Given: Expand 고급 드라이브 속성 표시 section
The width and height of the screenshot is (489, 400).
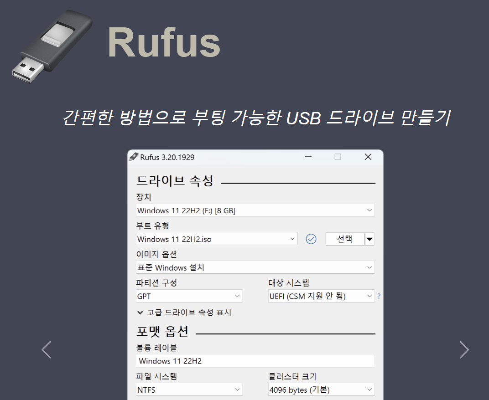Looking at the screenshot, I should tap(184, 313).
